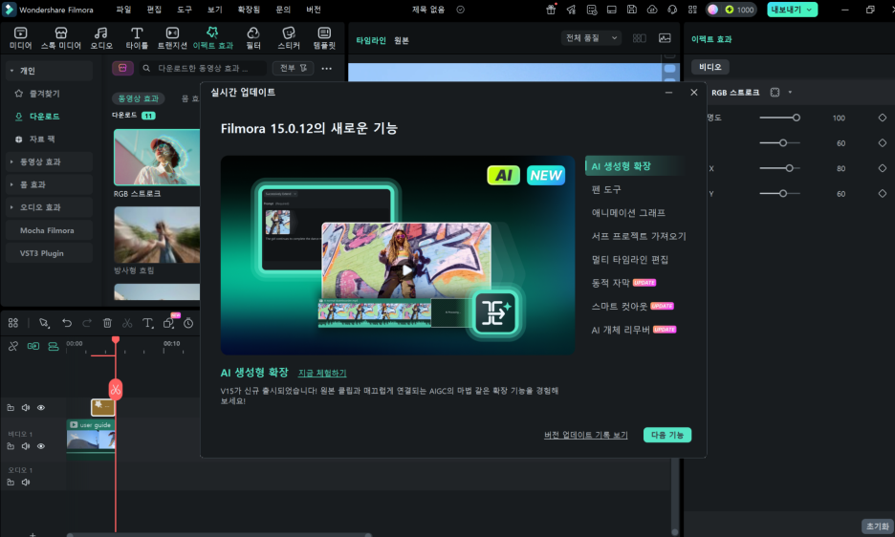Viewport: 895px width, 537px height.
Task: Open RGB 스트로크 dropdown arrow in properties
Action: pyautogui.click(x=790, y=93)
